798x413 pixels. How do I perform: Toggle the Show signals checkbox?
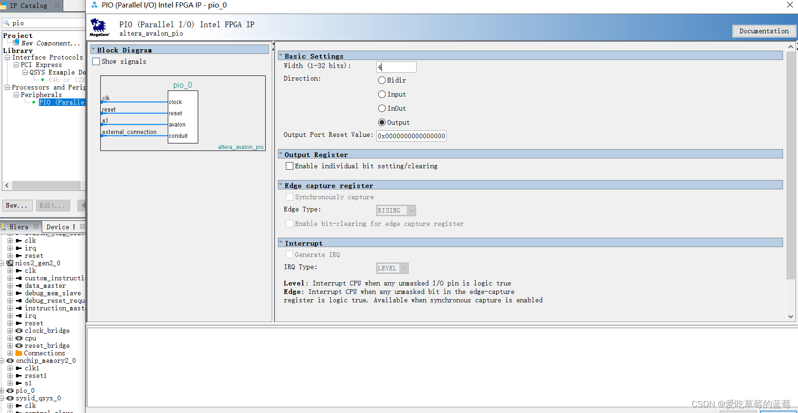[96, 61]
